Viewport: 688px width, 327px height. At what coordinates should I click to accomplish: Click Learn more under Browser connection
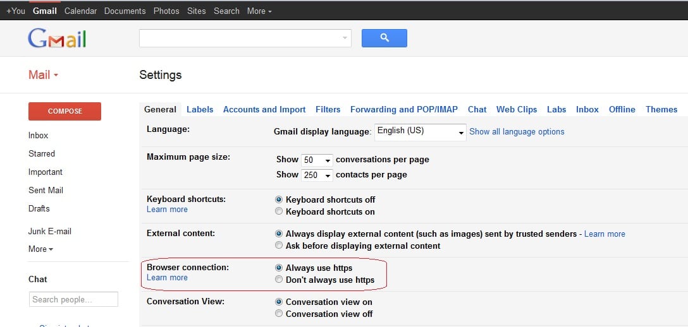point(167,278)
